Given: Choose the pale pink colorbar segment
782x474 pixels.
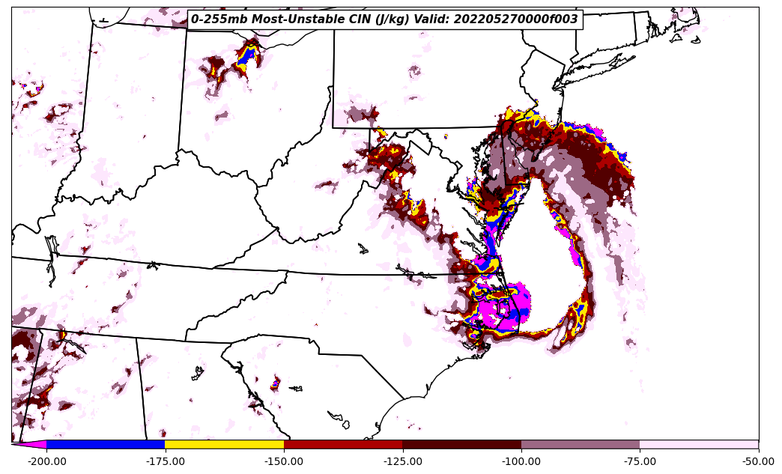Looking at the screenshot, I should [699, 444].
